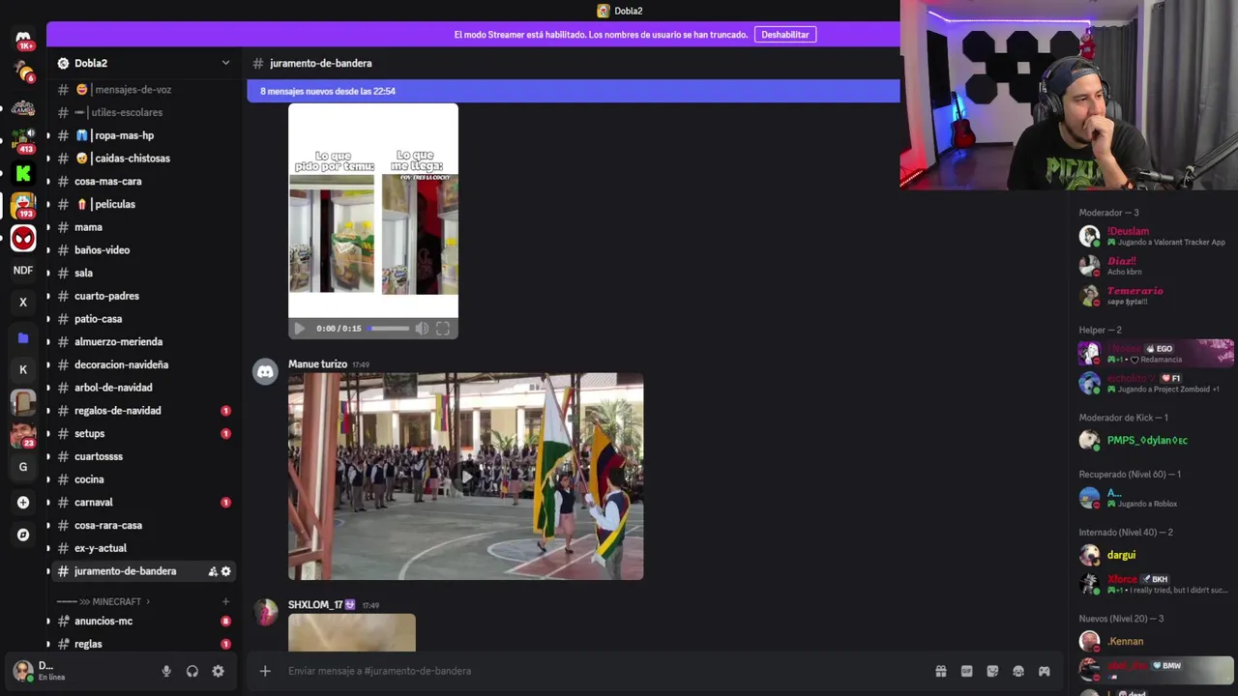Open juramento-de-bandera channel settings gear
1238x696 pixels.
(x=226, y=571)
